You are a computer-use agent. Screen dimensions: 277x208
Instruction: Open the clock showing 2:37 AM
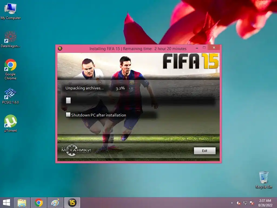pos(265,201)
